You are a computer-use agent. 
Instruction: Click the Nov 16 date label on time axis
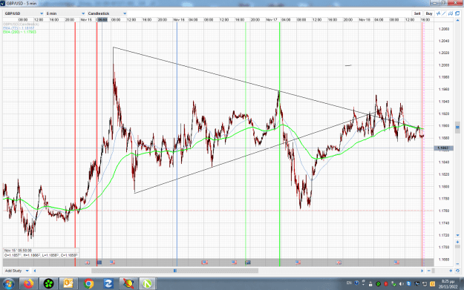(179, 19)
